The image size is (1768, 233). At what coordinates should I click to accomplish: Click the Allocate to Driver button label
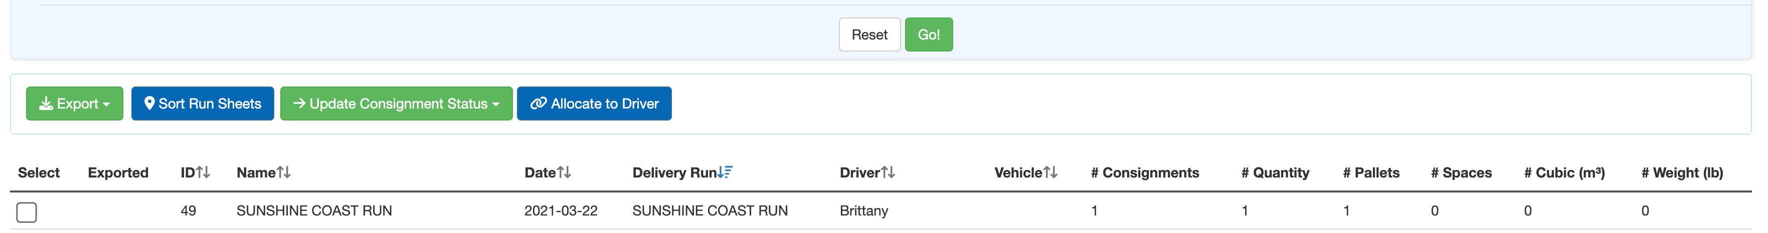[604, 103]
